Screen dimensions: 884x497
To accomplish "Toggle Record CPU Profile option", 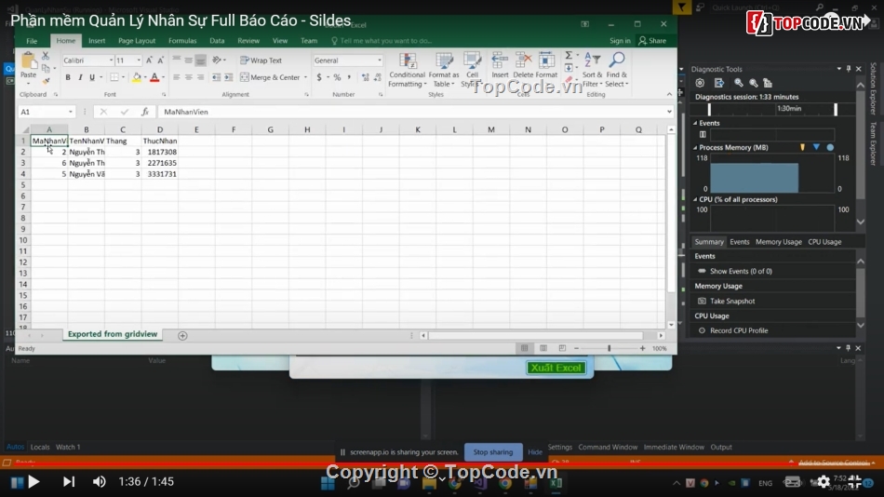I will point(733,330).
